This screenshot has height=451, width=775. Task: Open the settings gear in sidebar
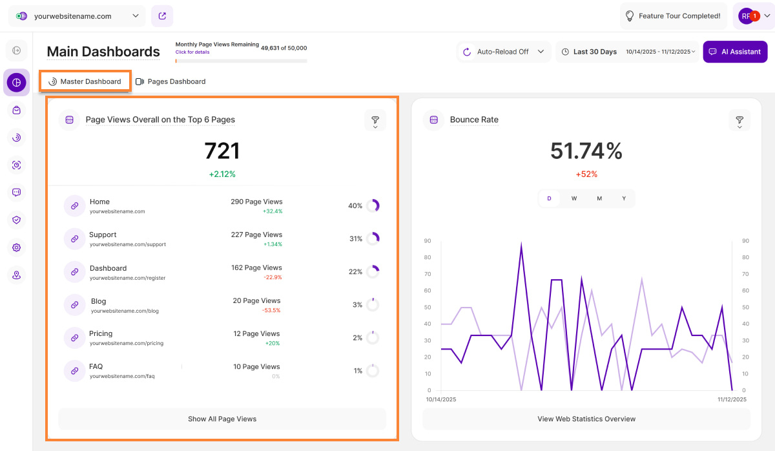click(x=16, y=247)
